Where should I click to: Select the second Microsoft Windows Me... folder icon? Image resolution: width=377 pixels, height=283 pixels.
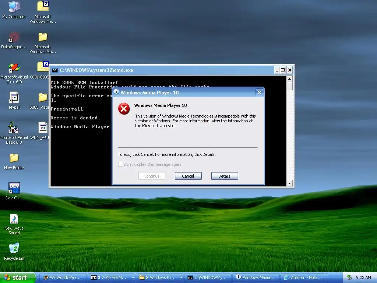[x=43, y=43]
